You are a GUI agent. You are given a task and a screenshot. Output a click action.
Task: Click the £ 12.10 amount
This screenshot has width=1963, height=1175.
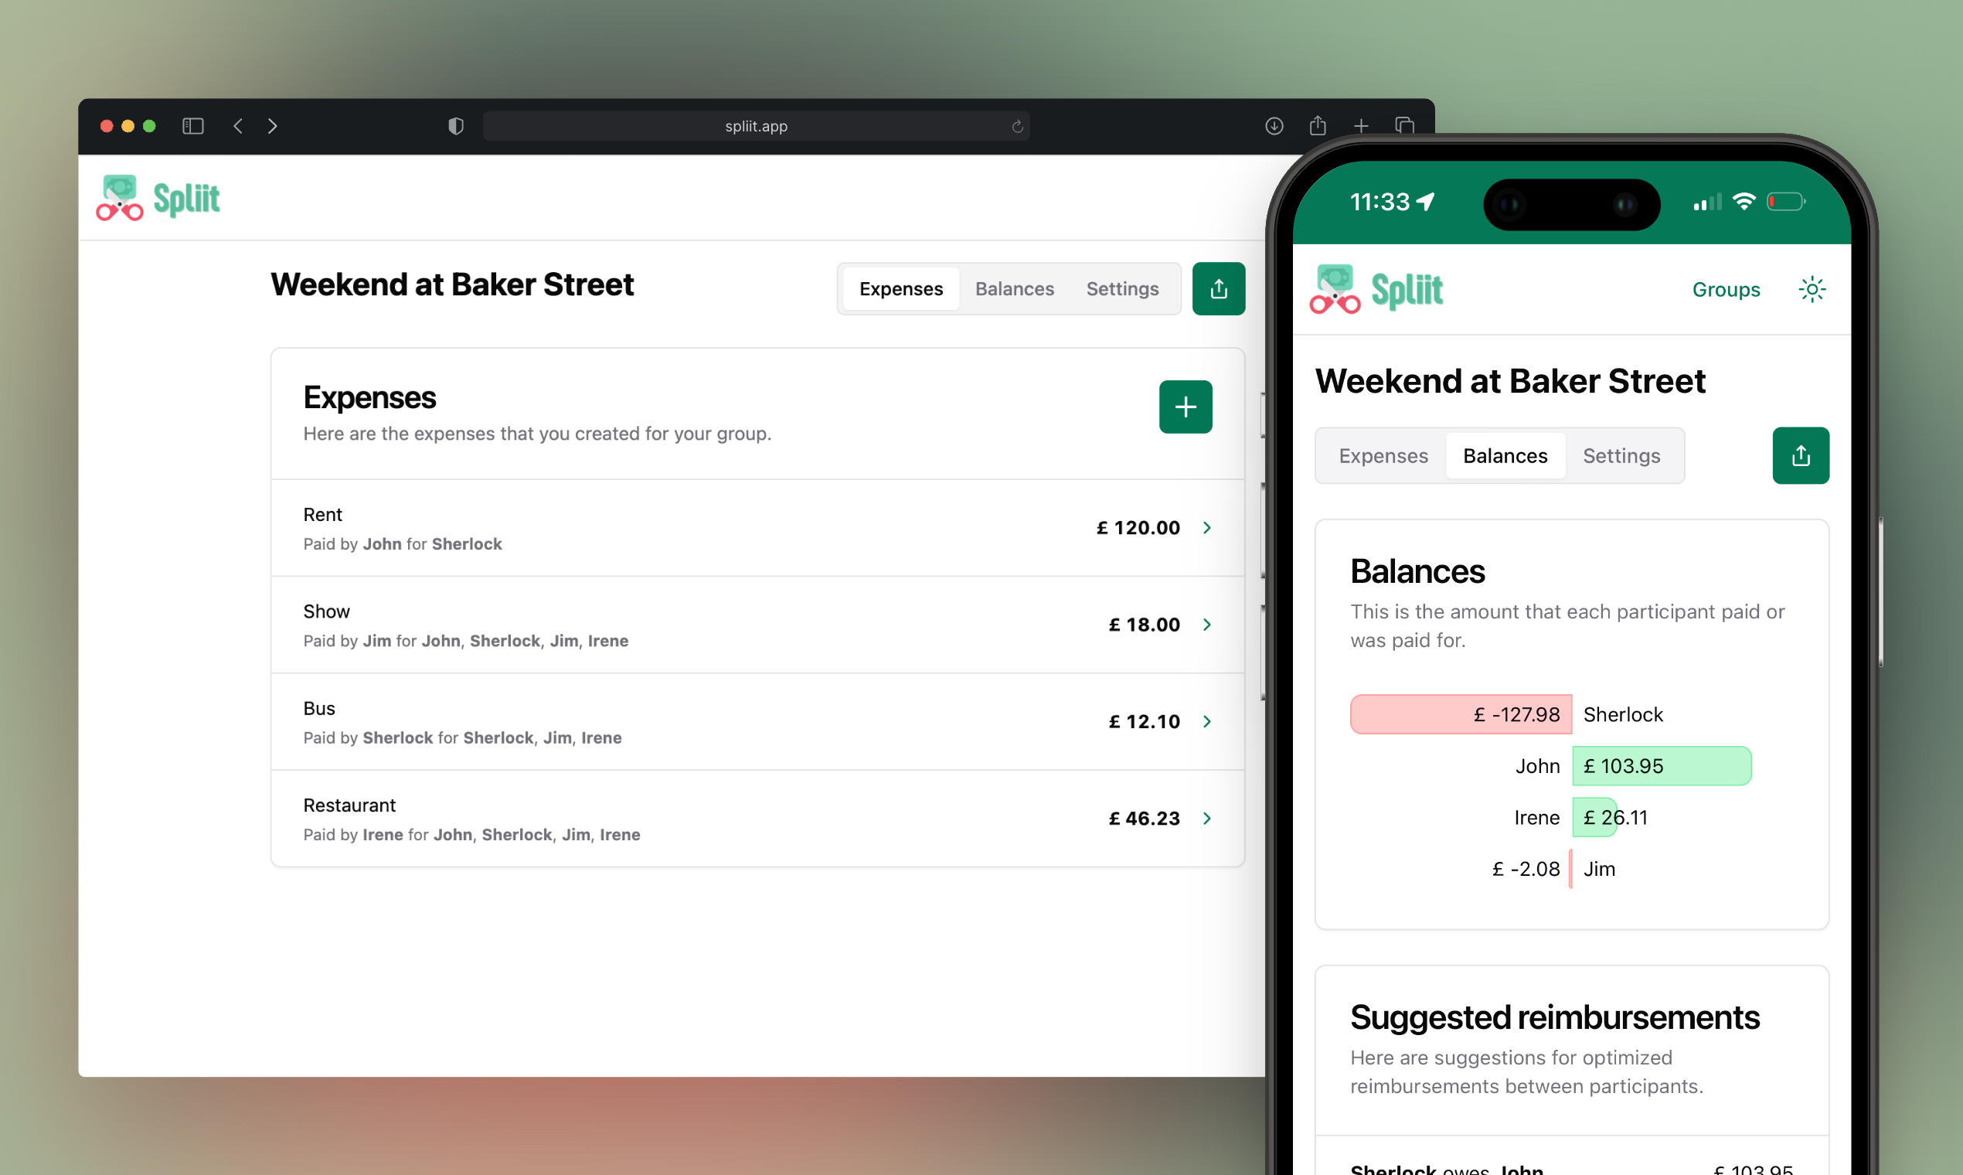click(x=1144, y=721)
